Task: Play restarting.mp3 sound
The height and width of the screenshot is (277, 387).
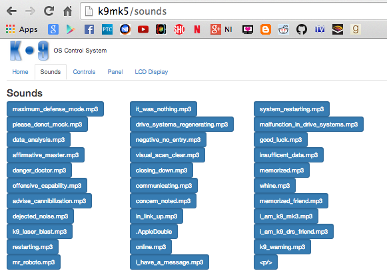Action: tap(33, 246)
